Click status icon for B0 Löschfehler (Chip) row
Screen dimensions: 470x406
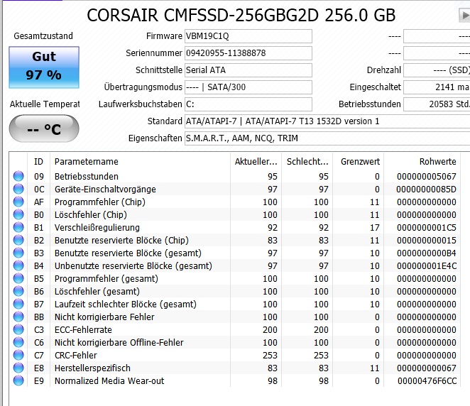(18, 214)
